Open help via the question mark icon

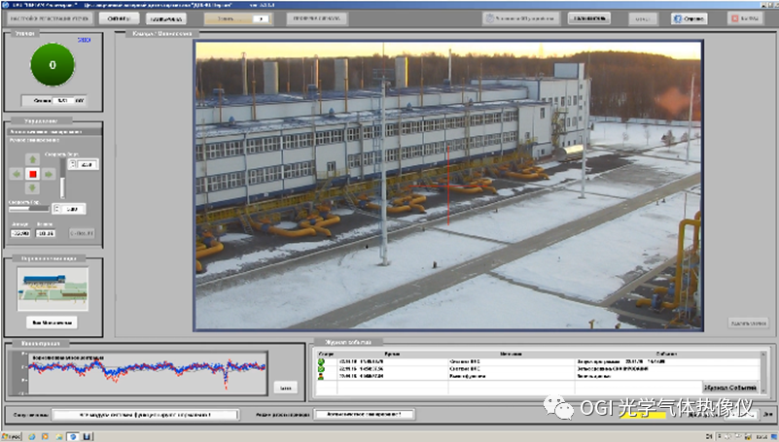tap(690, 18)
